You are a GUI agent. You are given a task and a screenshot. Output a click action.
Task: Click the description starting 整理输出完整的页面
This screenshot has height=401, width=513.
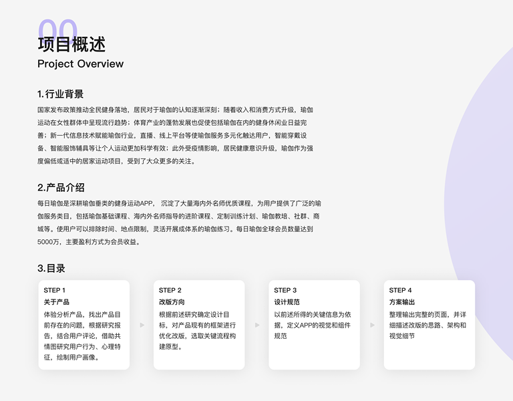pyautogui.click(x=428, y=325)
